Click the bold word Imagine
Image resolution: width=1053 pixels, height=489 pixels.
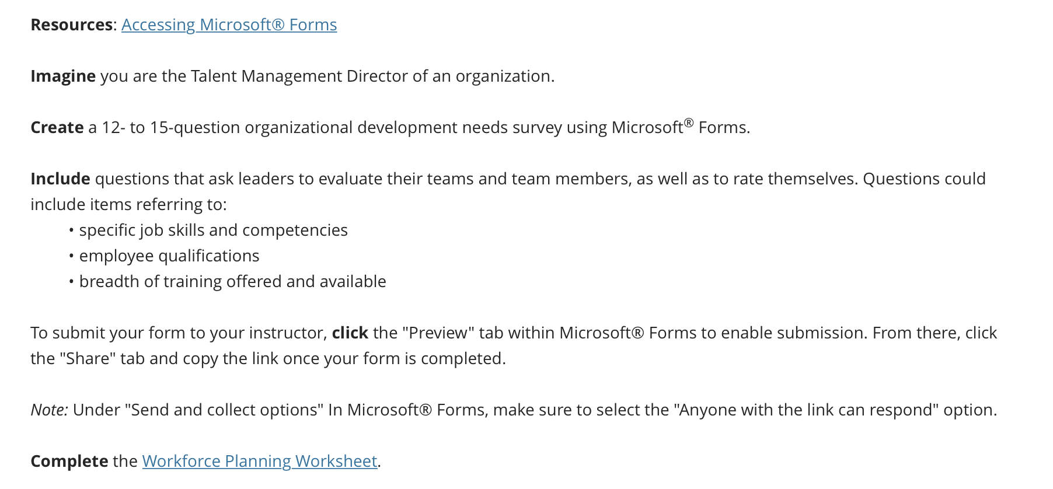[63, 76]
